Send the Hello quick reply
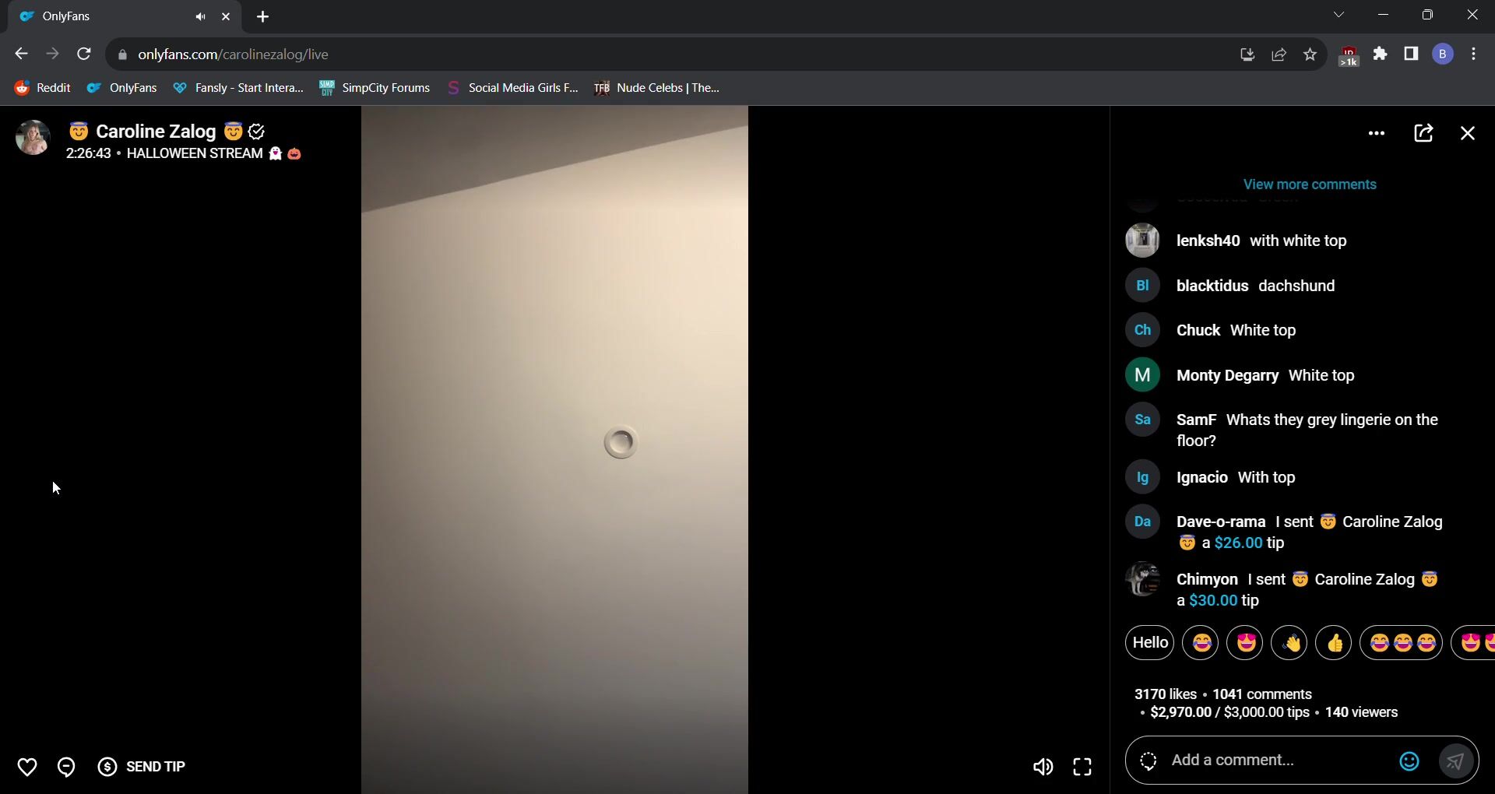 tap(1149, 643)
